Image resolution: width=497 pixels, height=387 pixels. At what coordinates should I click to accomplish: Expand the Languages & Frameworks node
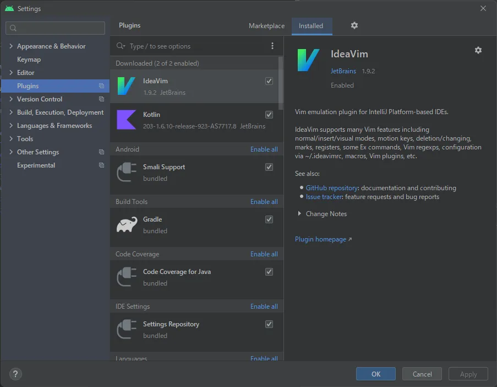coord(11,126)
